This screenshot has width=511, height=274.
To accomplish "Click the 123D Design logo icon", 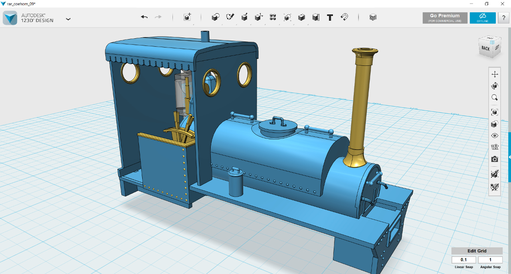I will [10, 18].
